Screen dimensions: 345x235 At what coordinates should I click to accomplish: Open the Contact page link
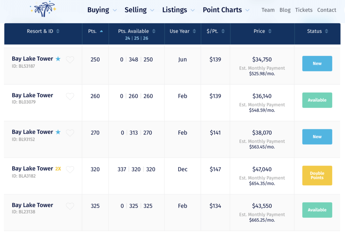326,10
